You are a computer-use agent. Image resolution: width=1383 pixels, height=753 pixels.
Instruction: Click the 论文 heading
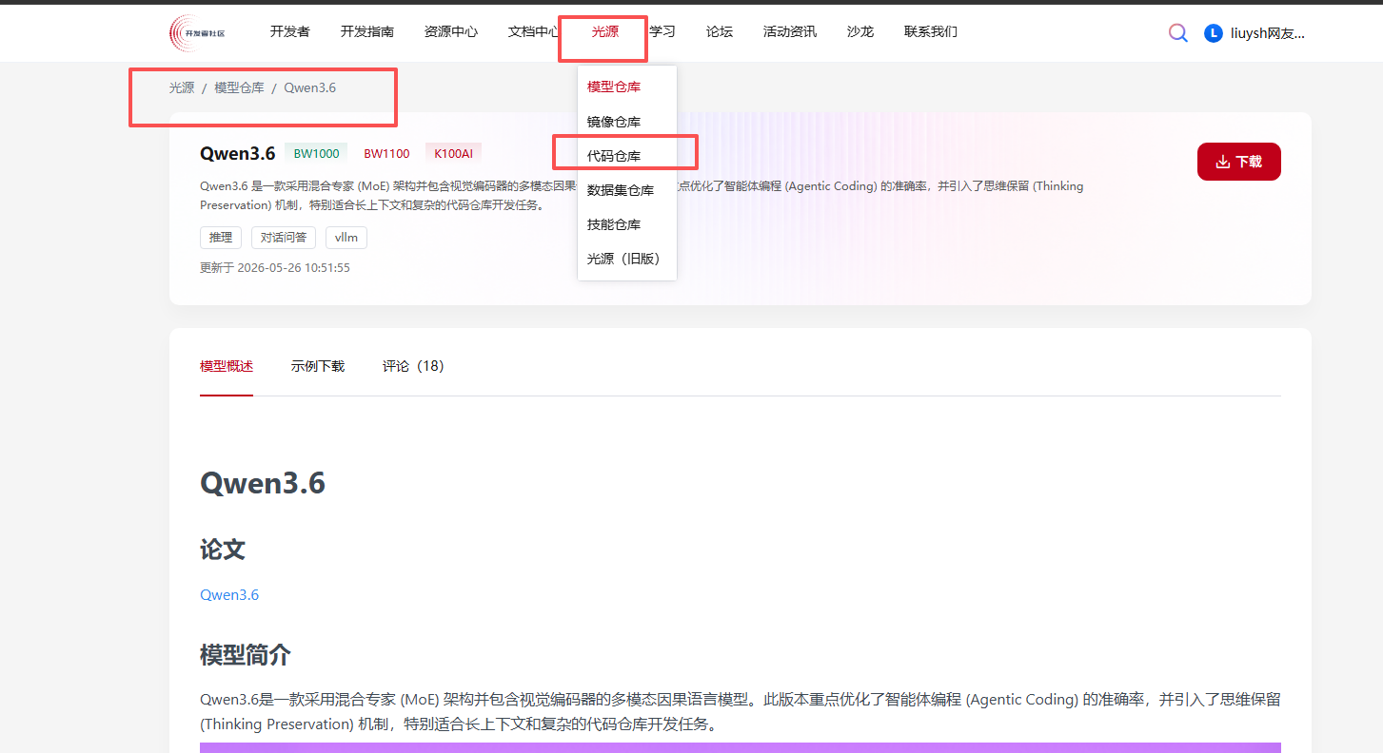[x=223, y=550]
